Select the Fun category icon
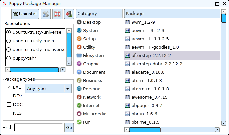The image size is (229, 135). (x=79, y=122)
